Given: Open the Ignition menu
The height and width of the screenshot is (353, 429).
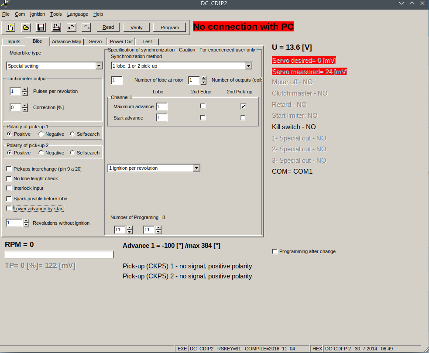Looking at the screenshot, I should 38,14.
